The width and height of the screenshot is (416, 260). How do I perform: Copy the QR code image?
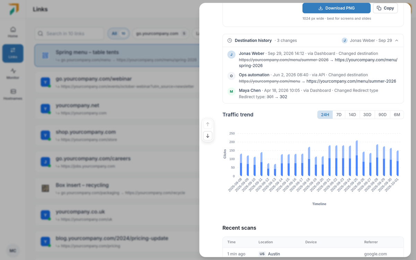pyautogui.click(x=385, y=8)
